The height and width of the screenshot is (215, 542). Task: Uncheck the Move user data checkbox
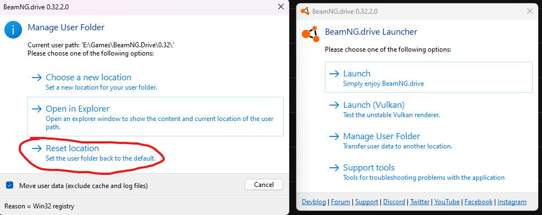click(10, 186)
